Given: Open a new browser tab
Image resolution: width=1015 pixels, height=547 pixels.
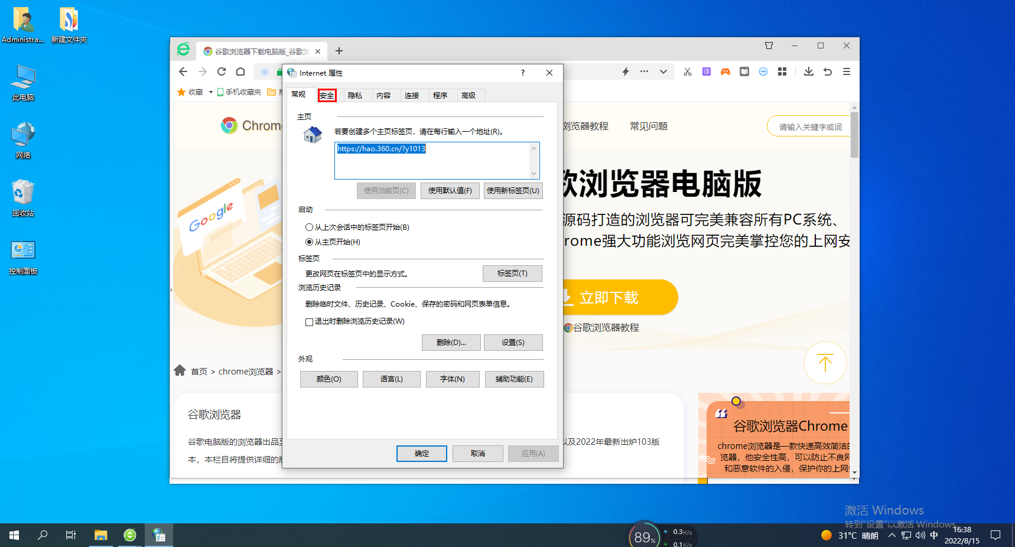Looking at the screenshot, I should tap(339, 51).
